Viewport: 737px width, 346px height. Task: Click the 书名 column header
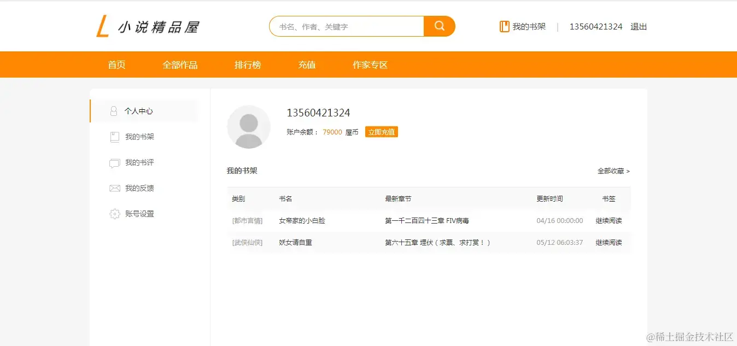pyautogui.click(x=285, y=199)
